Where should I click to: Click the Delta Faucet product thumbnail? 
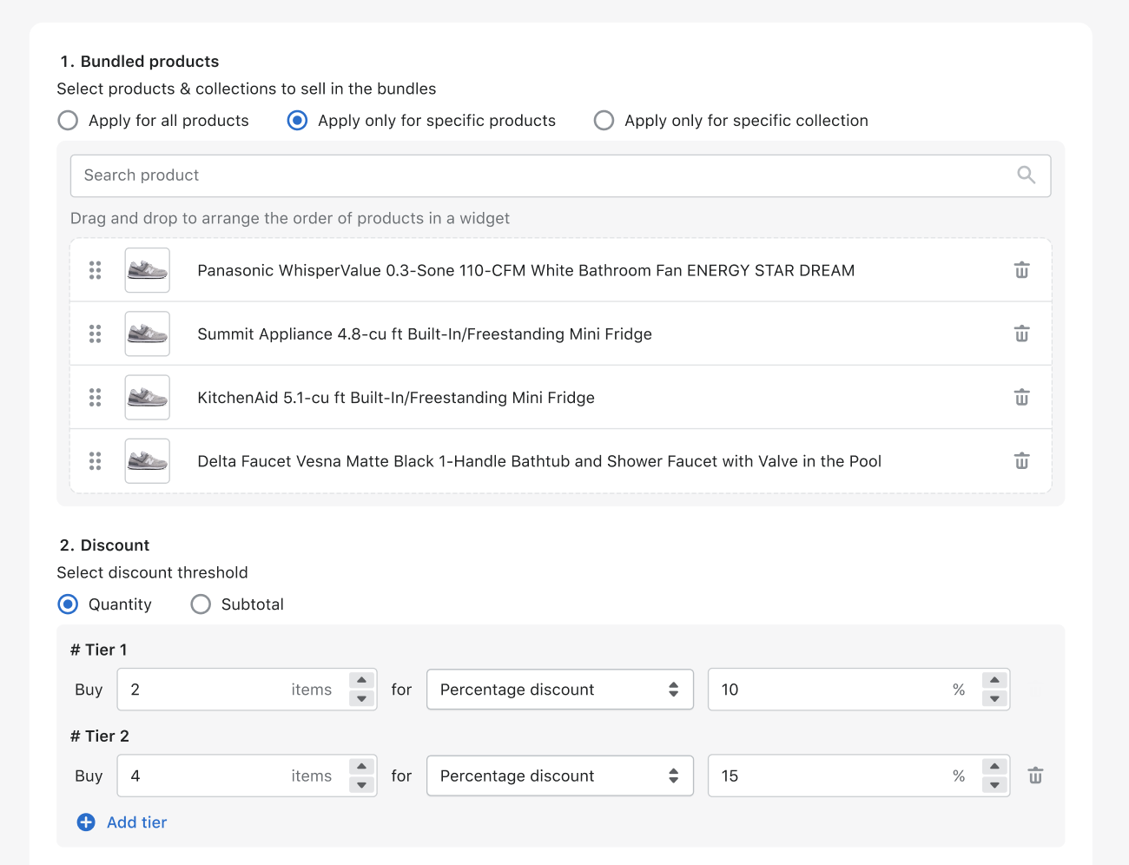(147, 461)
